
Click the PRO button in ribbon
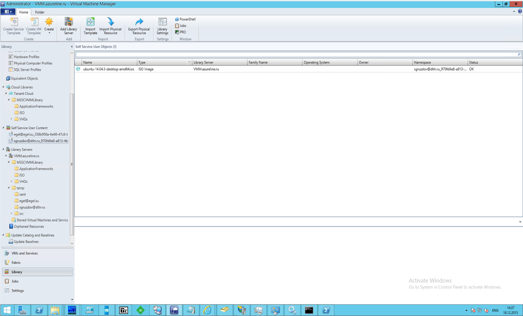[181, 32]
